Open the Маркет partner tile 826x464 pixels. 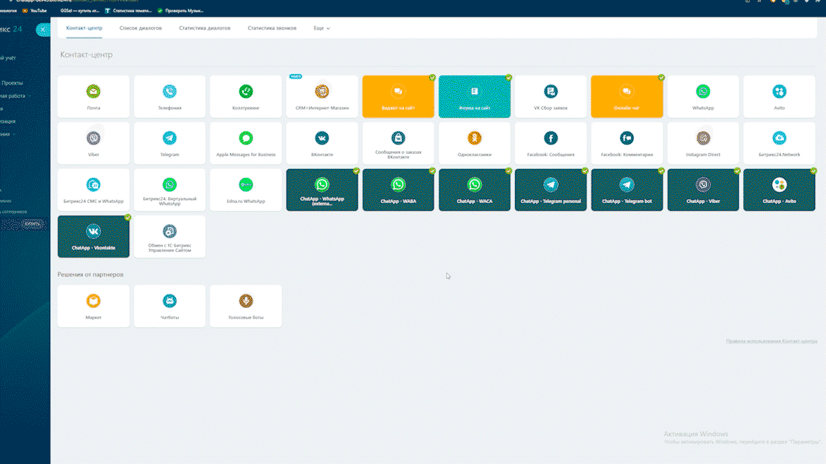(x=94, y=306)
